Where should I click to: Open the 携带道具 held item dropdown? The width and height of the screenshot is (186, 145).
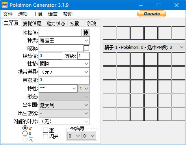tap(64, 72)
